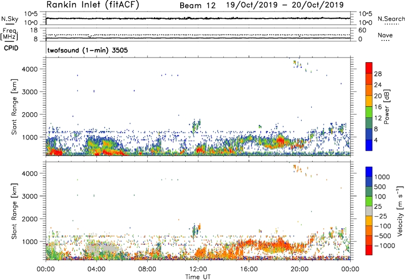405x280 pixels.
Task: Click the "28" tick on the Power color bar
Action: 378,74
